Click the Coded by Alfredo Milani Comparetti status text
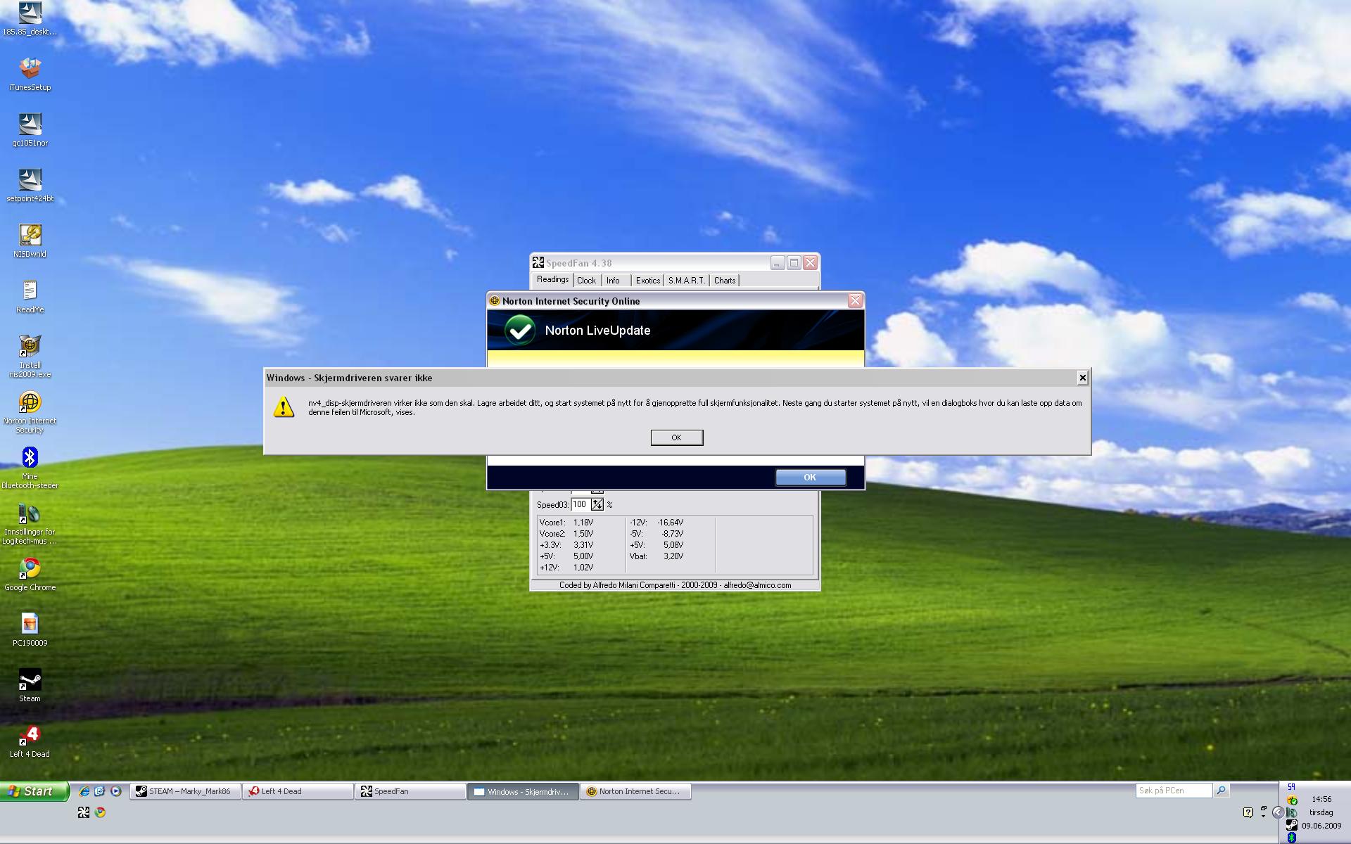Viewport: 1351px width, 844px height. point(675,585)
